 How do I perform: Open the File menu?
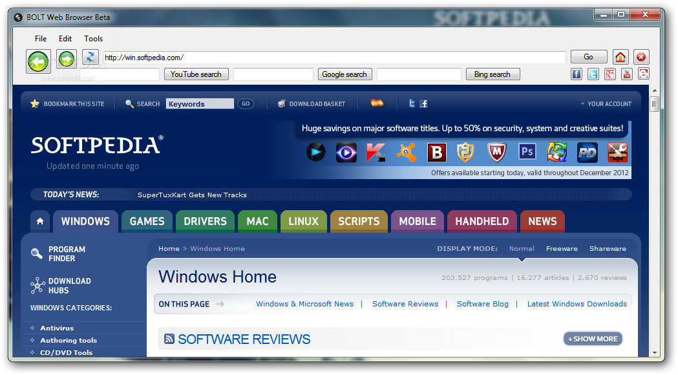[41, 39]
